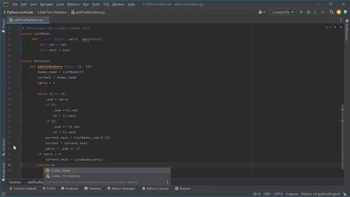Image resolution: width=350 pixels, height=197 pixels.
Task: Collapse the ListNode class fold marker
Action: click(x=21, y=34)
